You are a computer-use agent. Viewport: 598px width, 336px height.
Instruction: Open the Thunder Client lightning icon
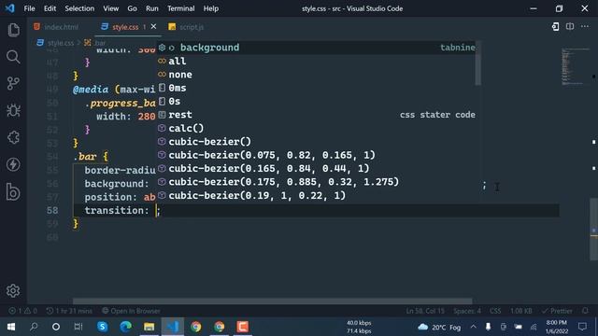tap(13, 164)
